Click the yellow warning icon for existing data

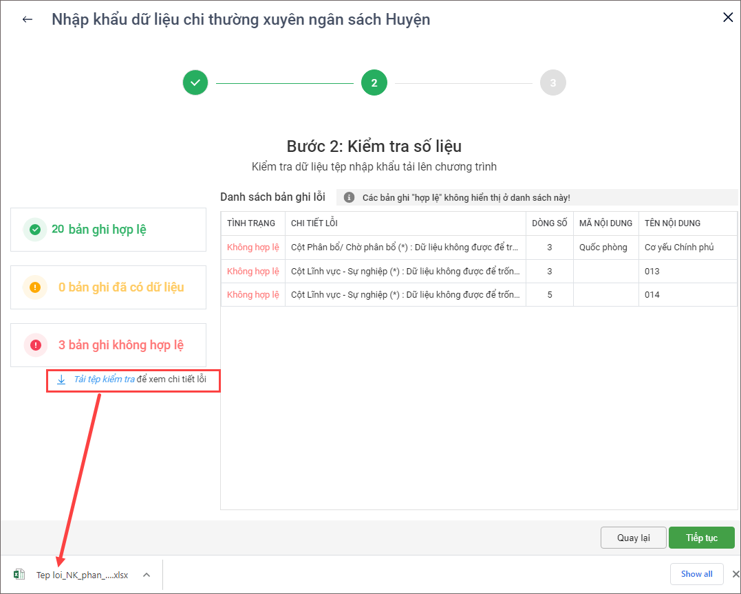click(x=35, y=287)
